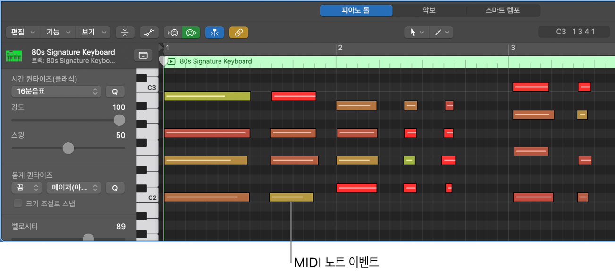Click the 강도 strength slider knob

119,120
